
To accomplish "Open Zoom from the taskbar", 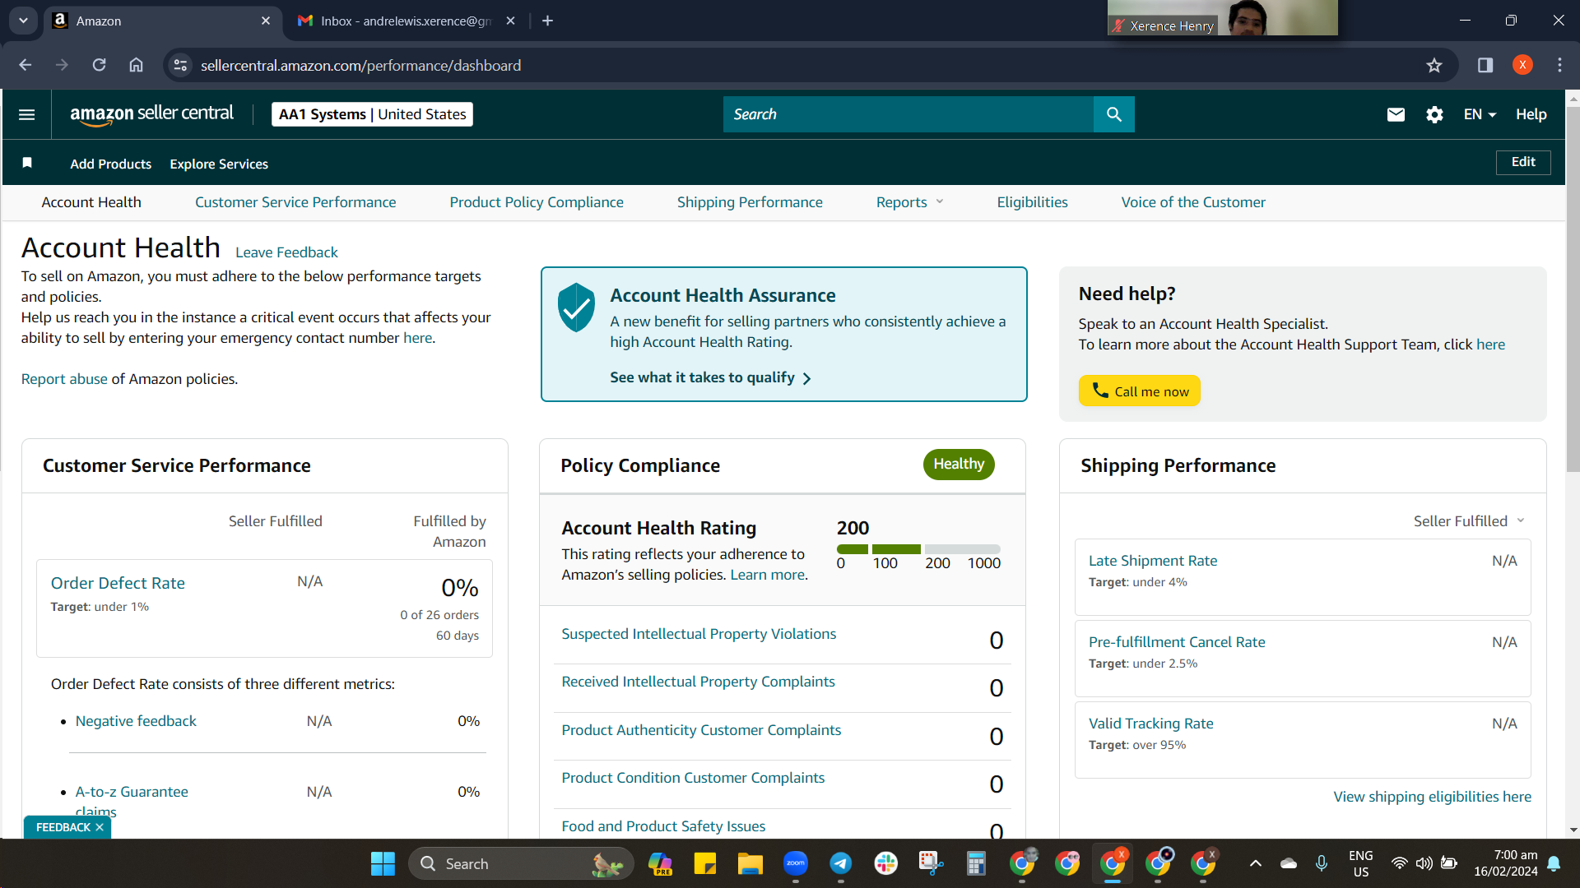I will pos(795,863).
